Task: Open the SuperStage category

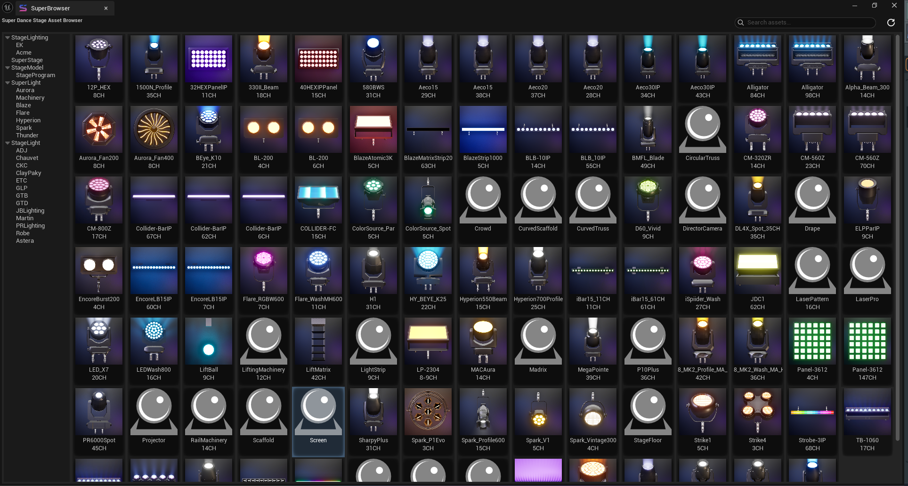Action: click(x=27, y=60)
